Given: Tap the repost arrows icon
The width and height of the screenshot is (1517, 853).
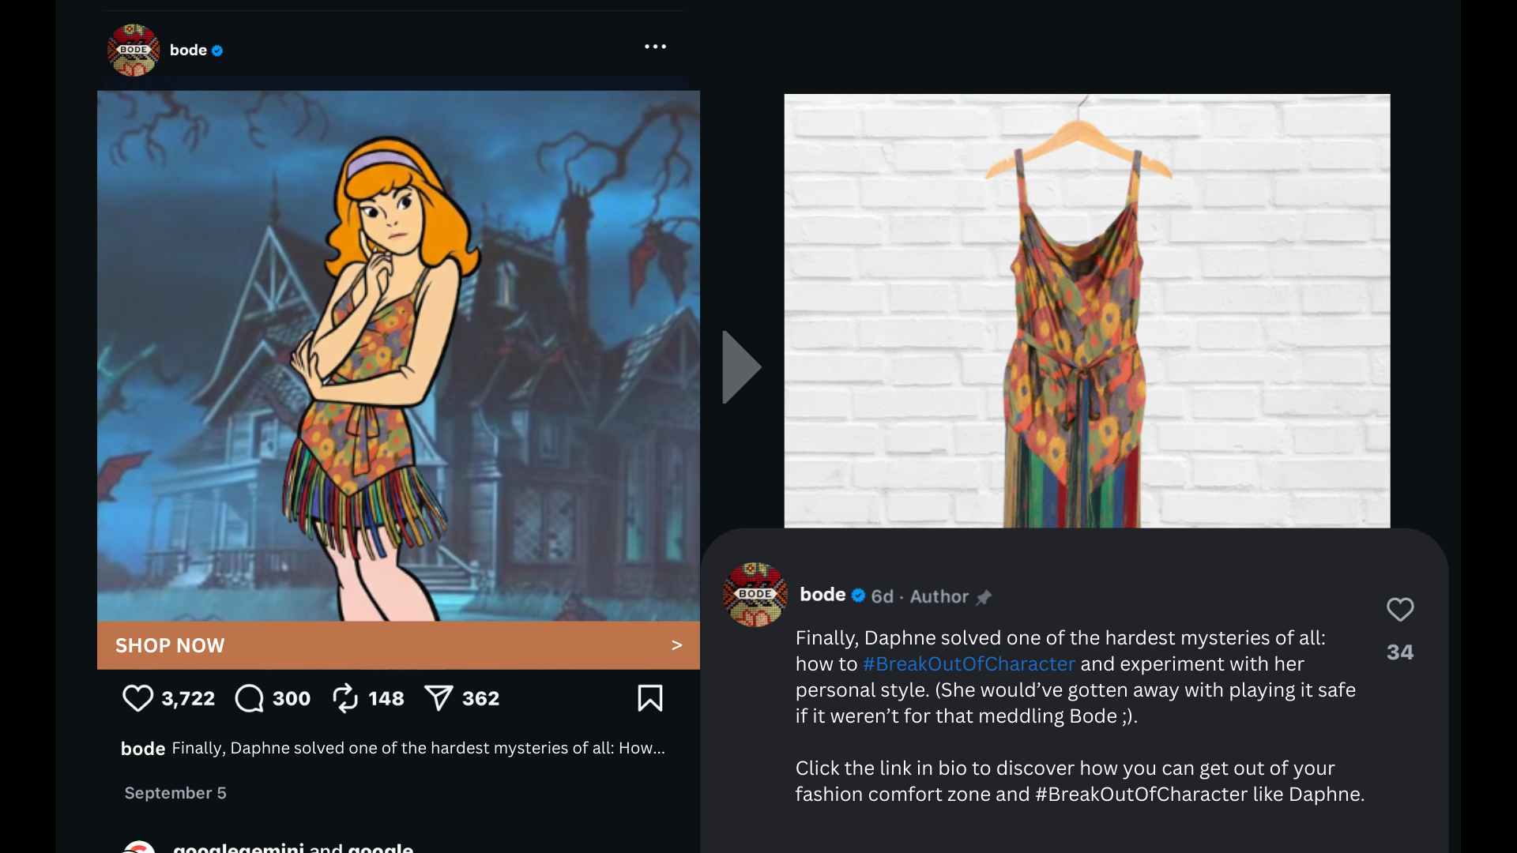Looking at the screenshot, I should (345, 698).
